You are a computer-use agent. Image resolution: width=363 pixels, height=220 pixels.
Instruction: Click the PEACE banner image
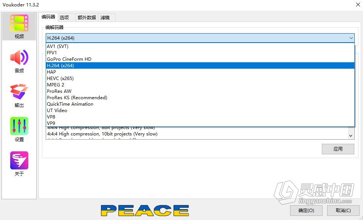point(145,211)
